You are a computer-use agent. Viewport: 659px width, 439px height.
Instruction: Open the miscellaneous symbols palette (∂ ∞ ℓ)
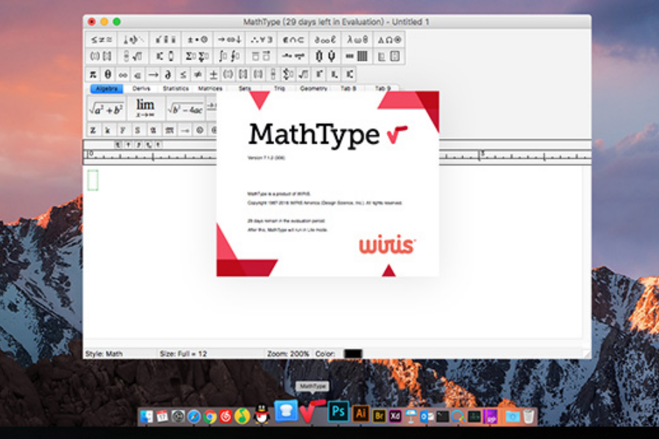325,40
